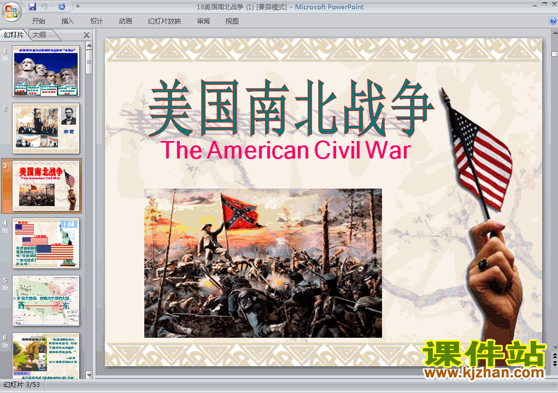Select the Civil War battle painting
Screen dimensions: 558x393
pyautogui.click(x=263, y=263)
